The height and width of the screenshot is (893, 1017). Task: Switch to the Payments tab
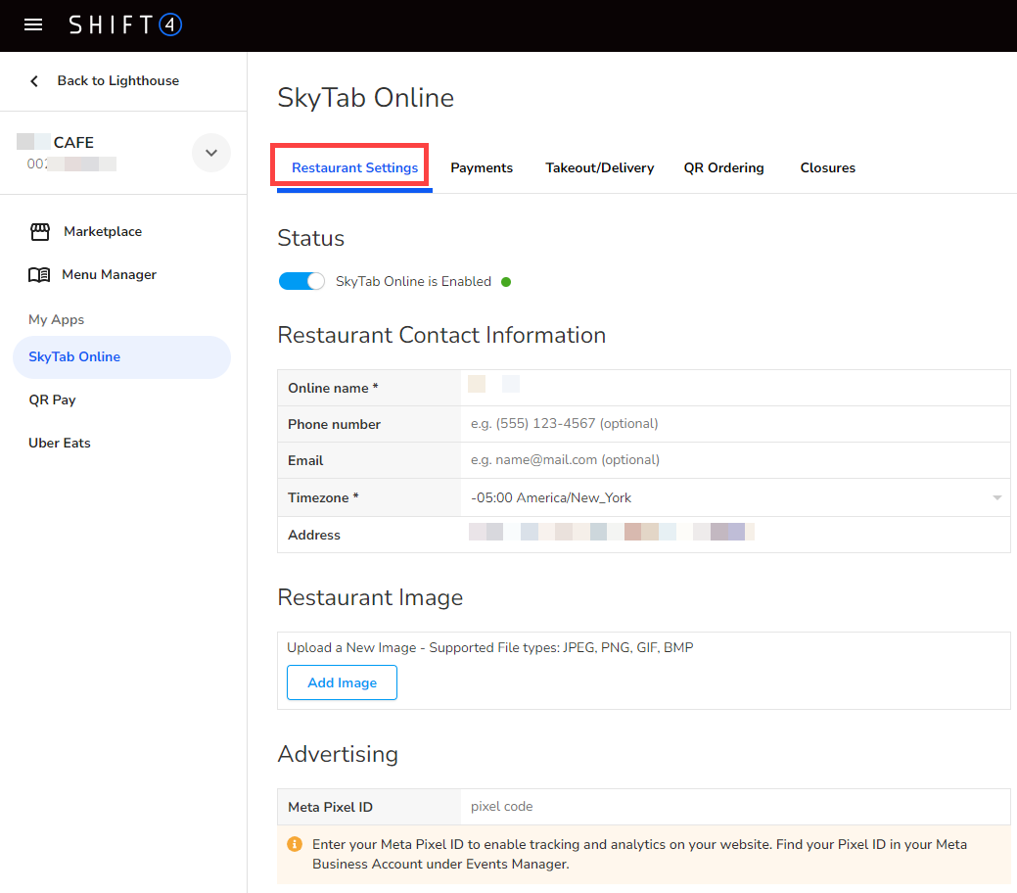coord(482,168)
